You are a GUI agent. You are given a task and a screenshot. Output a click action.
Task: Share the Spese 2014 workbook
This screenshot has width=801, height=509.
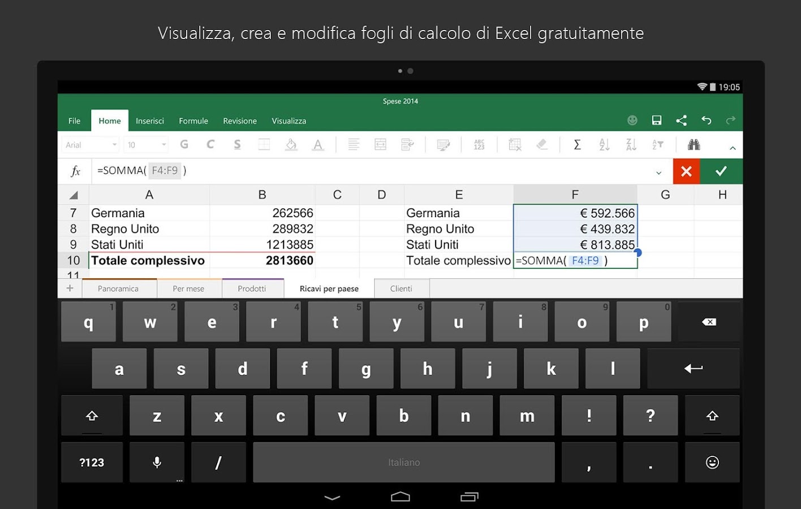pyautogui.click(x=682, y=120)
